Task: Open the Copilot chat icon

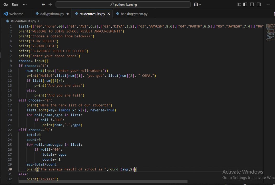Action: click(x=196, y=5)
